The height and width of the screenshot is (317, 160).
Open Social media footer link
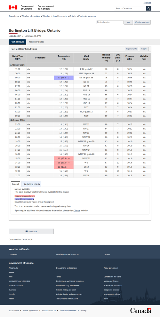coord(14,311)
